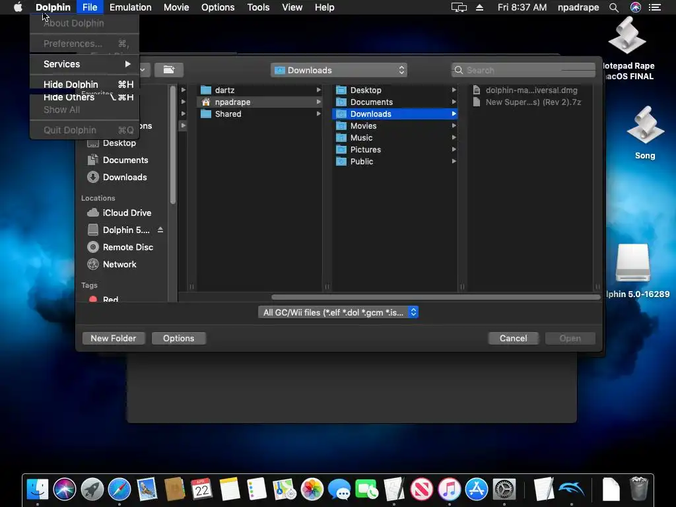Open the Options menu in menu bar
The height and width of the screenshot is (507, 676).
(x=218, y=7)
